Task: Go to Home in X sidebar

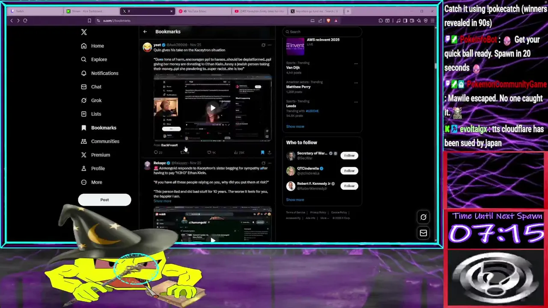Action: click(92, 46)
